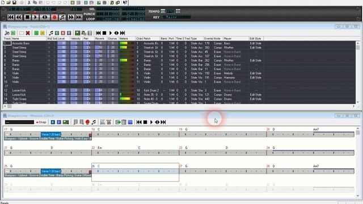This screenshot has height=204, width=363.
Task: Solo track 12 Loose Kick
Action: [54, 91]
